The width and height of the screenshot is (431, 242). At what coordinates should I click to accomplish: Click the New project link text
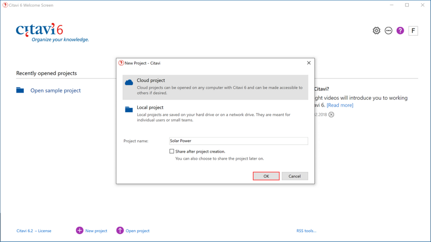pos(96,231)
